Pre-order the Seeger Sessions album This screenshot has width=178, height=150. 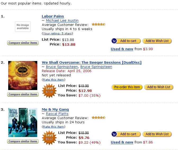(x=127, y=87)
